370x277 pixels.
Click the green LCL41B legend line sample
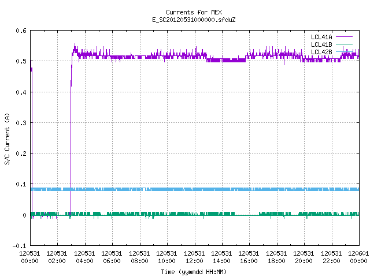(x=344, y=44)
